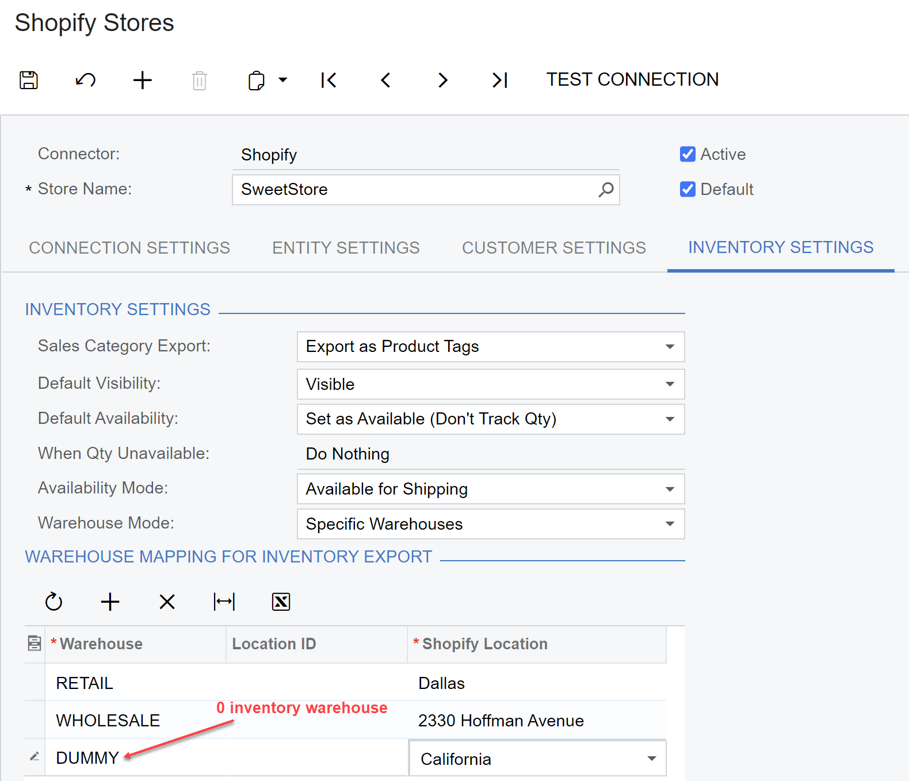
Task: Click the fit-to-screen columns icon
Action: coord(224,602)
